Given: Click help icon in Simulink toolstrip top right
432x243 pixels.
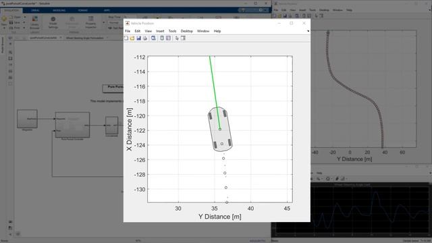Looking at the screenshot, I should pos(261,10).
